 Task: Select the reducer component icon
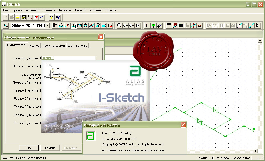click(x=104, y=26)
